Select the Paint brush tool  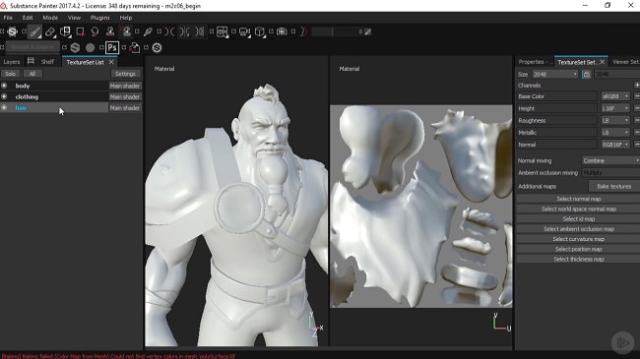coord(34,31)
